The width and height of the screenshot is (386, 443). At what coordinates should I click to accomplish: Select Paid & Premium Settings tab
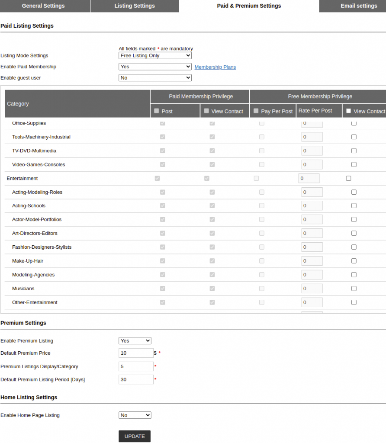[249, 6]
